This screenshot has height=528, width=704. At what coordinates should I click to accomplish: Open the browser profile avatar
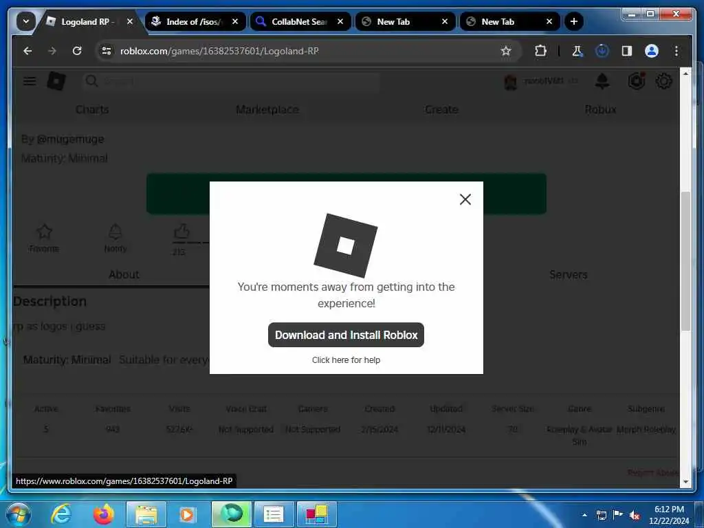click(x=652, y=51)
